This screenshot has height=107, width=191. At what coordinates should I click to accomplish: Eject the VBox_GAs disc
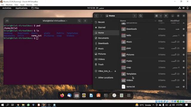115,71
